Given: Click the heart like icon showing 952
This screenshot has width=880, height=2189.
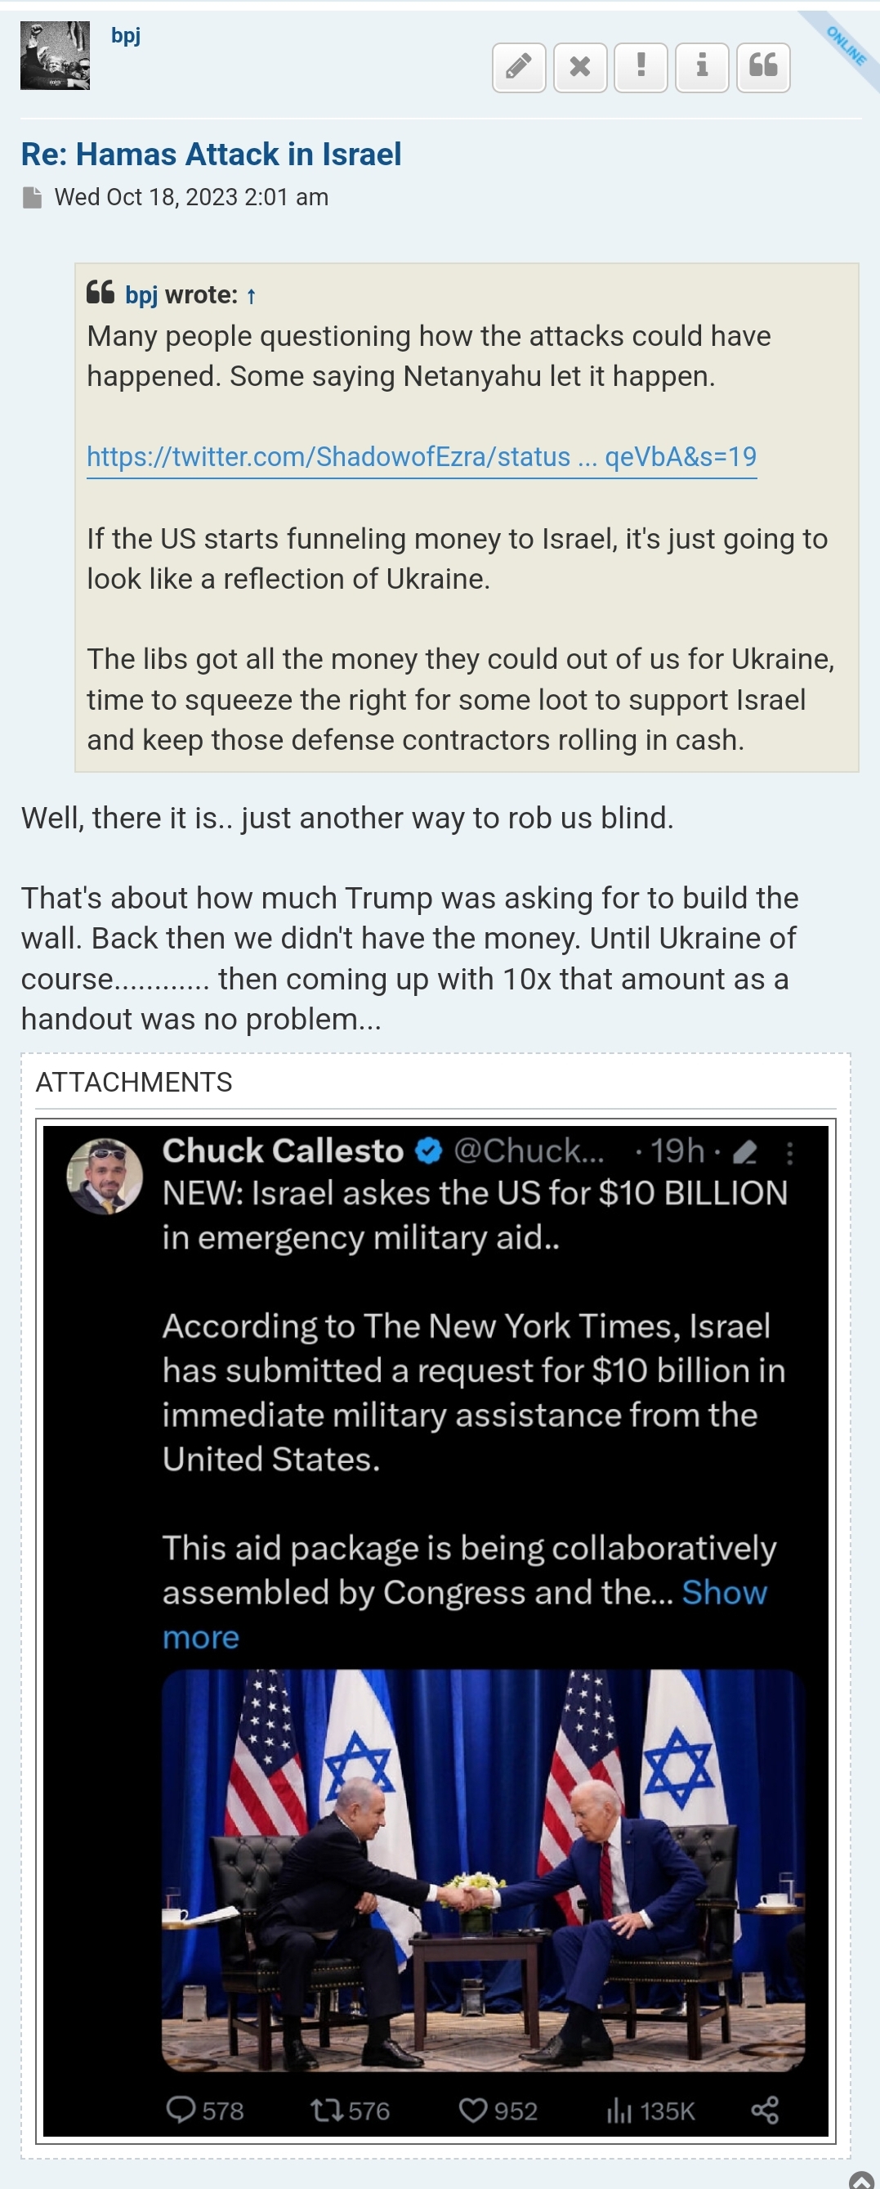Looking at the screenshot, I should pyautogui.click(x=473, y=2110).
